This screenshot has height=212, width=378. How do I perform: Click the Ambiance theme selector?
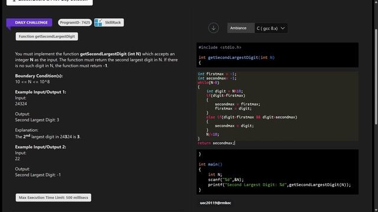(240, 28)
